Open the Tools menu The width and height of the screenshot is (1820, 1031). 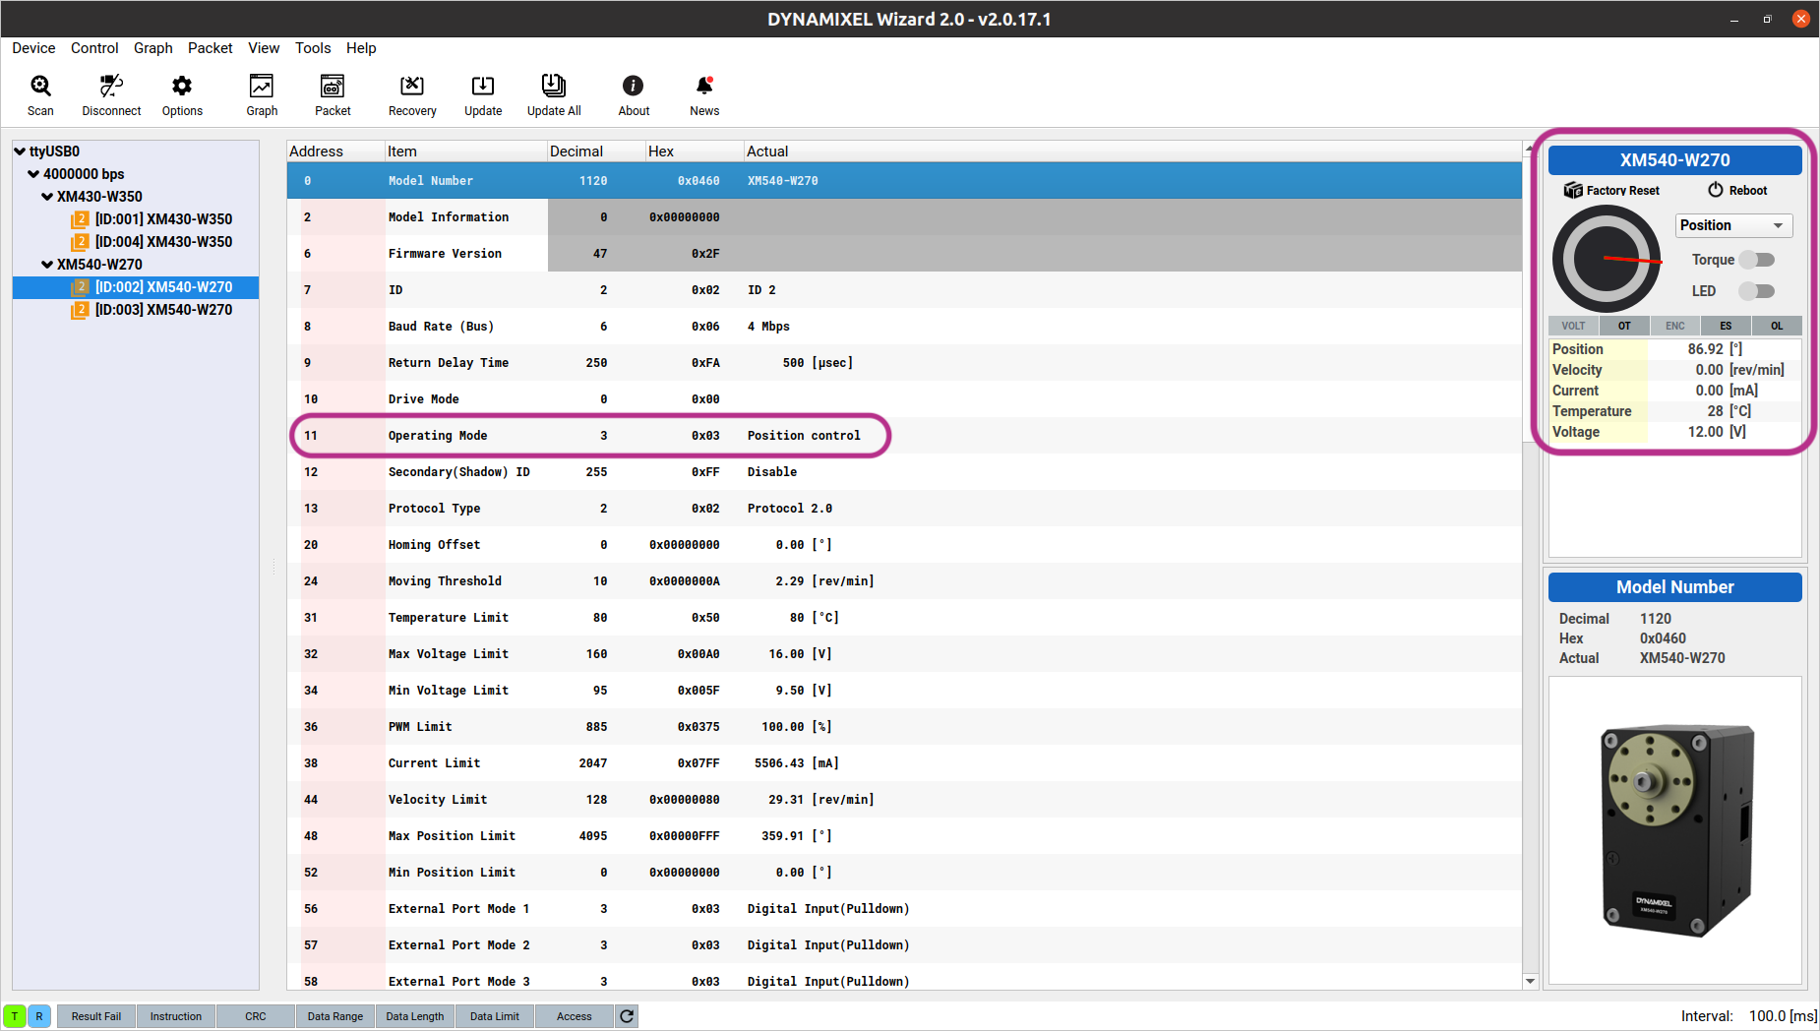pyautogui.click(x=313, y=48)
